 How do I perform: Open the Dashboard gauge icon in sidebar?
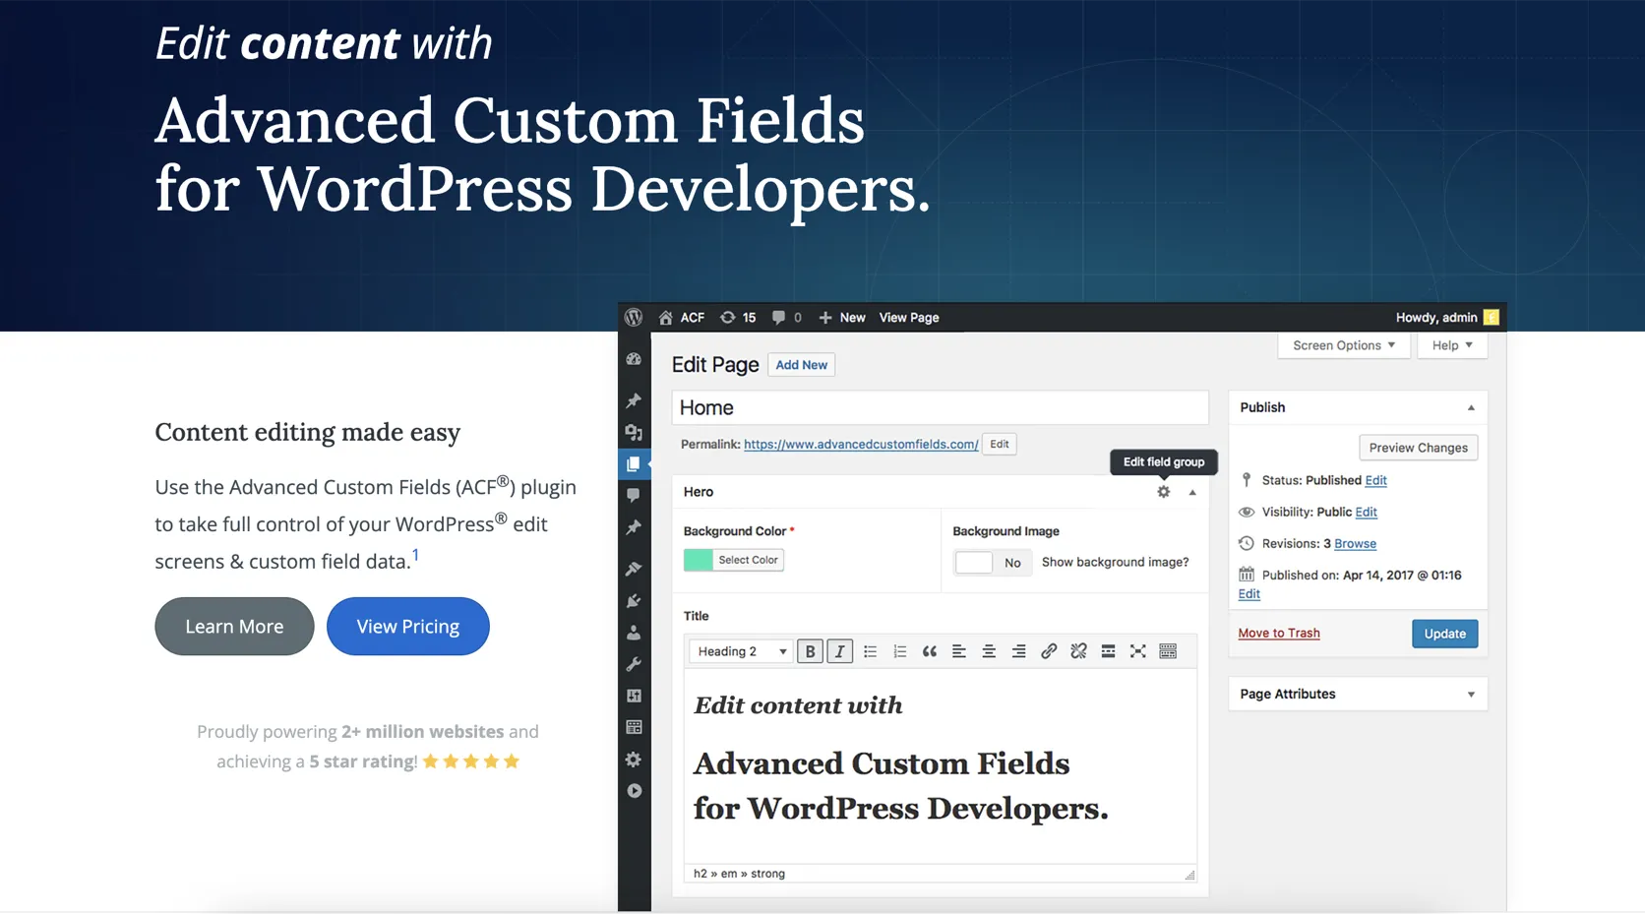[x=634, y=359]
